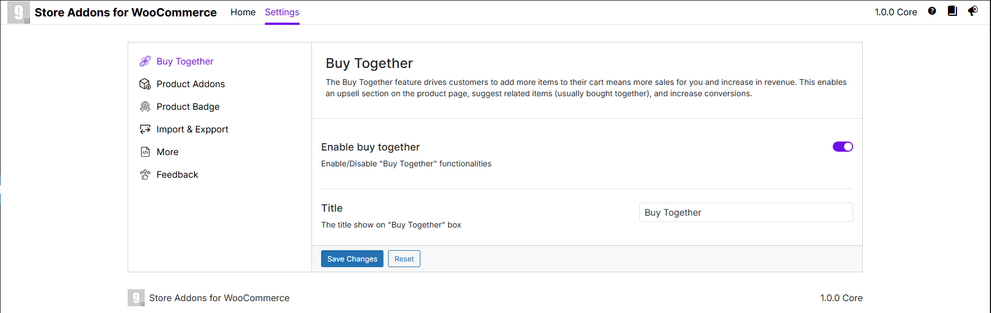Screen dimensions: 991x313
Task: Click the Product Addons box icon
Action: pyautogui.click(x=145, y=84)
